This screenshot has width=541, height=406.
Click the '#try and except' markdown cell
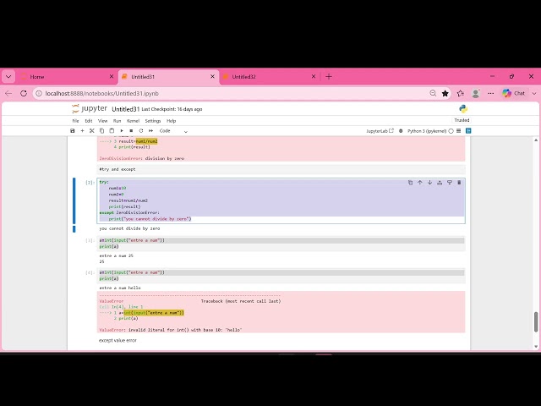click(x=281, y=169)
